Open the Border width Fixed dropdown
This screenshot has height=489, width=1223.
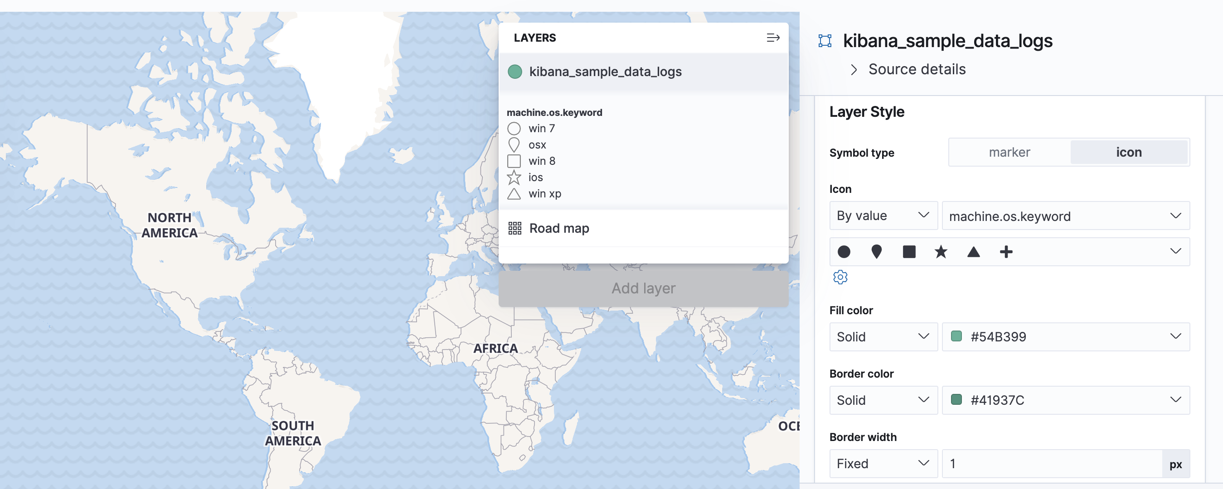click(883, 463)
